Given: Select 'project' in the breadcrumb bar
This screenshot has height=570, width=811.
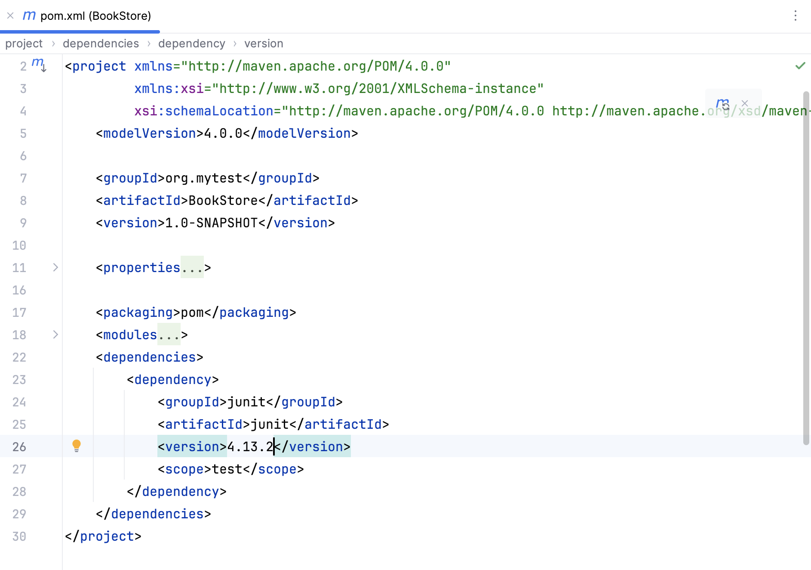Looking at the screenshot, I should point(24,43).
